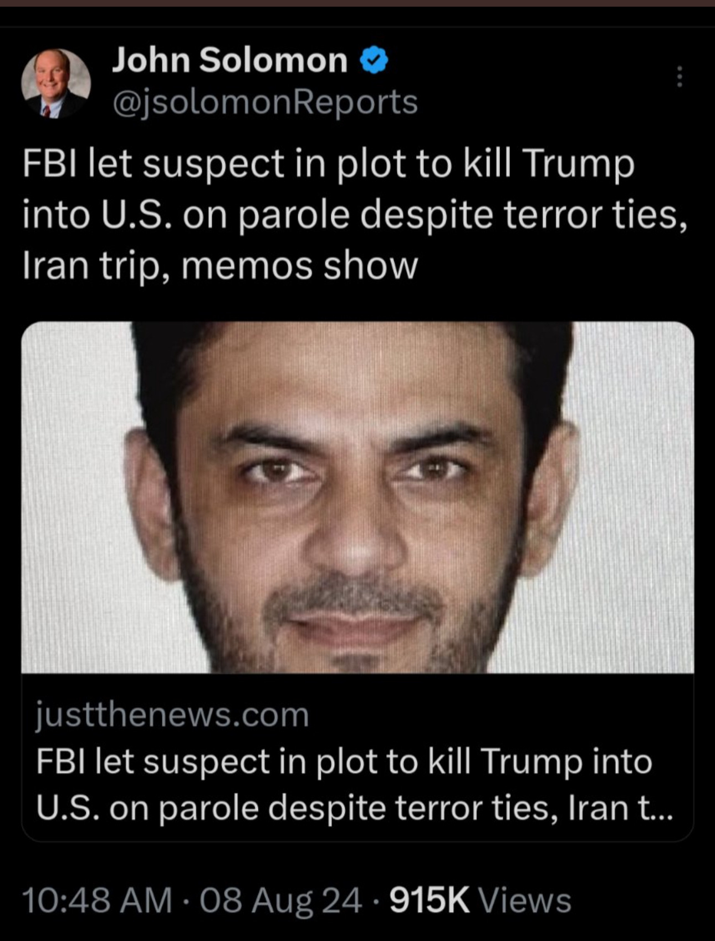Click the truncated card line ending 'Iran t...'
Image resolution: width=715 pixels, height=941 pixels.
point(355,808)
